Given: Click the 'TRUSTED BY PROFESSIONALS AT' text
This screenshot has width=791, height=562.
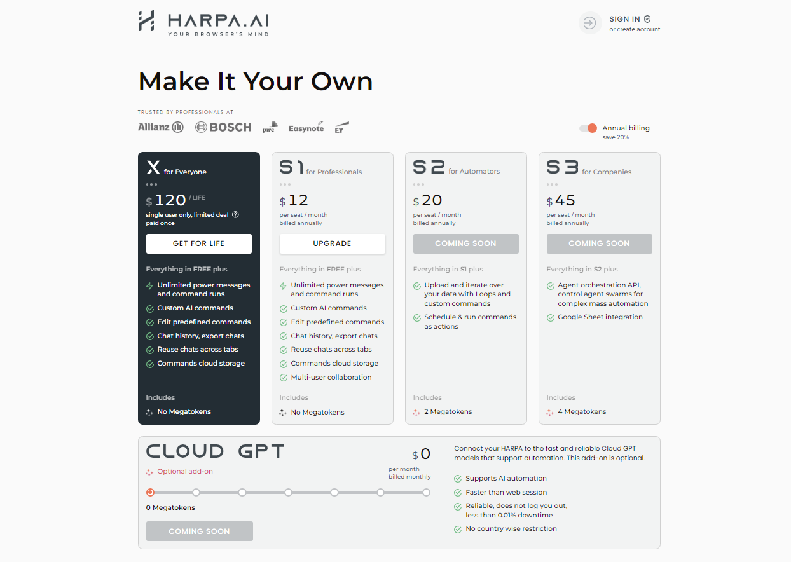Looking at the screenshot, I should (186, 112).
